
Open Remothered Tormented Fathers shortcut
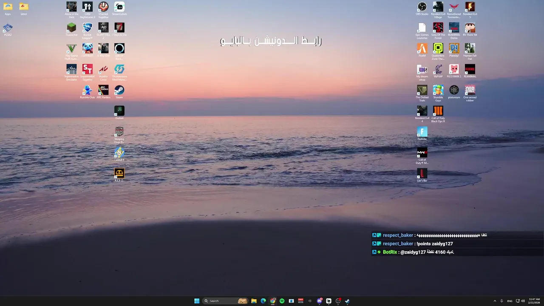(x=454, y=10)
